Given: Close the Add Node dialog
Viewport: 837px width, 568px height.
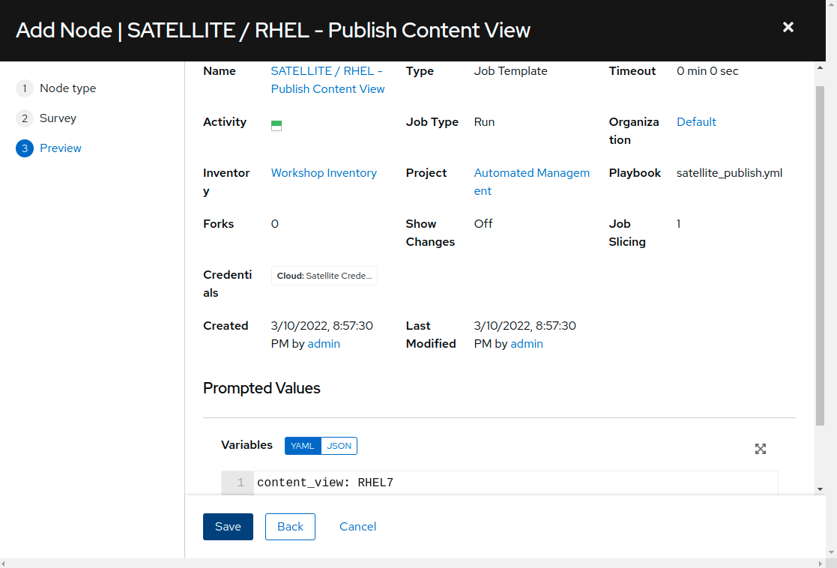Looking at the screenshot, I should pyautogui.click(x=788, y=27).
